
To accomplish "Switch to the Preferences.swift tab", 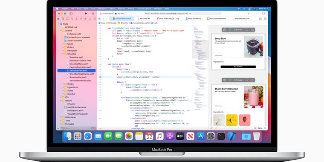I will tap(241, 19).
